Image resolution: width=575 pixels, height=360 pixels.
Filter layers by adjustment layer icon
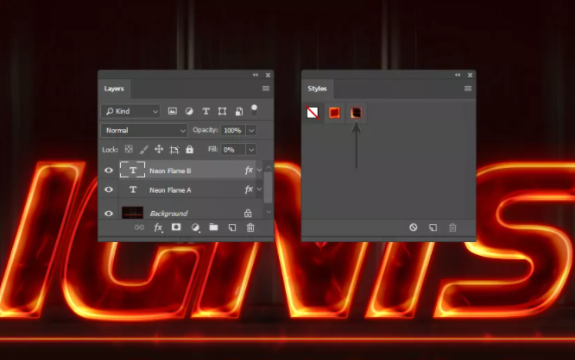pyautogui.click(x=189, y=111)
